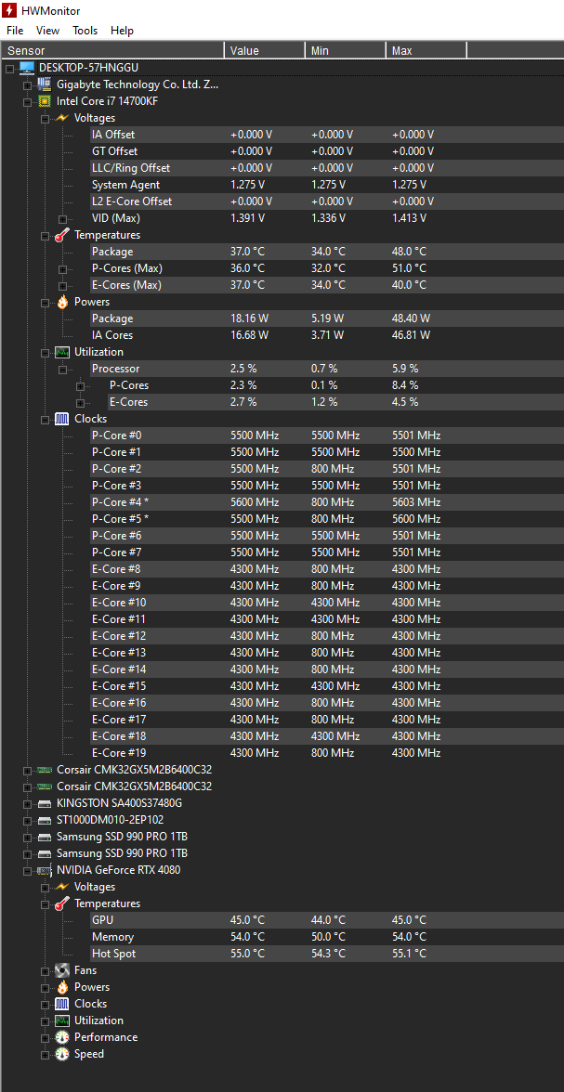Click the ST1000DM010 hard drive icon
Screen dimensions: 564x1092
pos(45,820)
